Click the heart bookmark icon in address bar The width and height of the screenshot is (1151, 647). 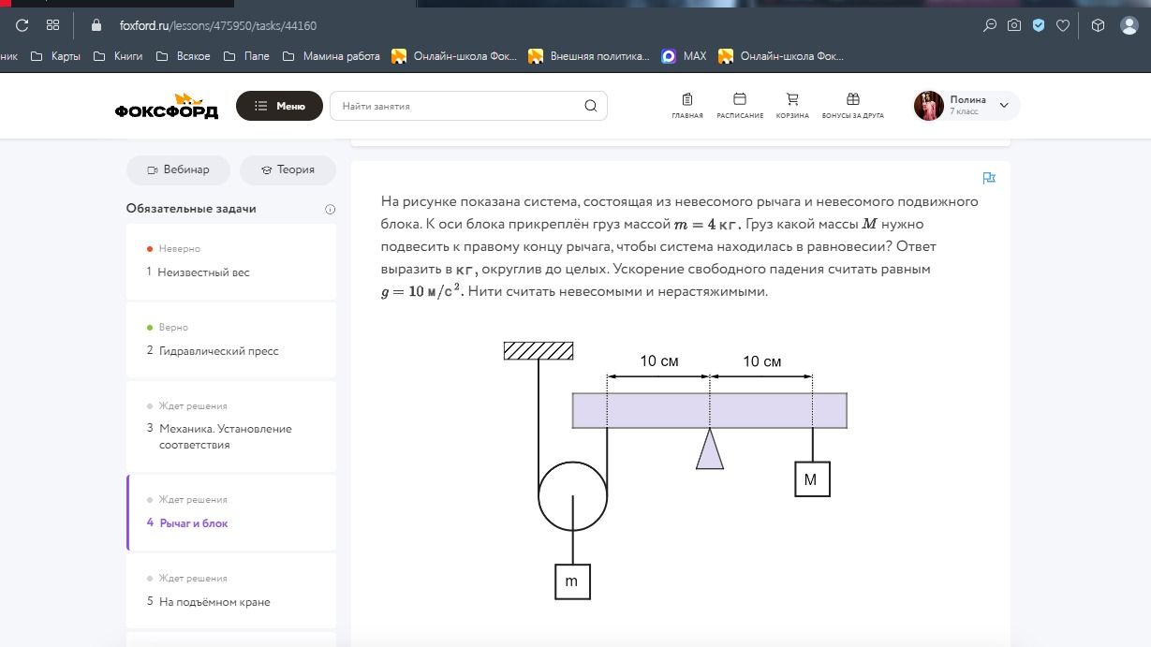point(1063,25)
